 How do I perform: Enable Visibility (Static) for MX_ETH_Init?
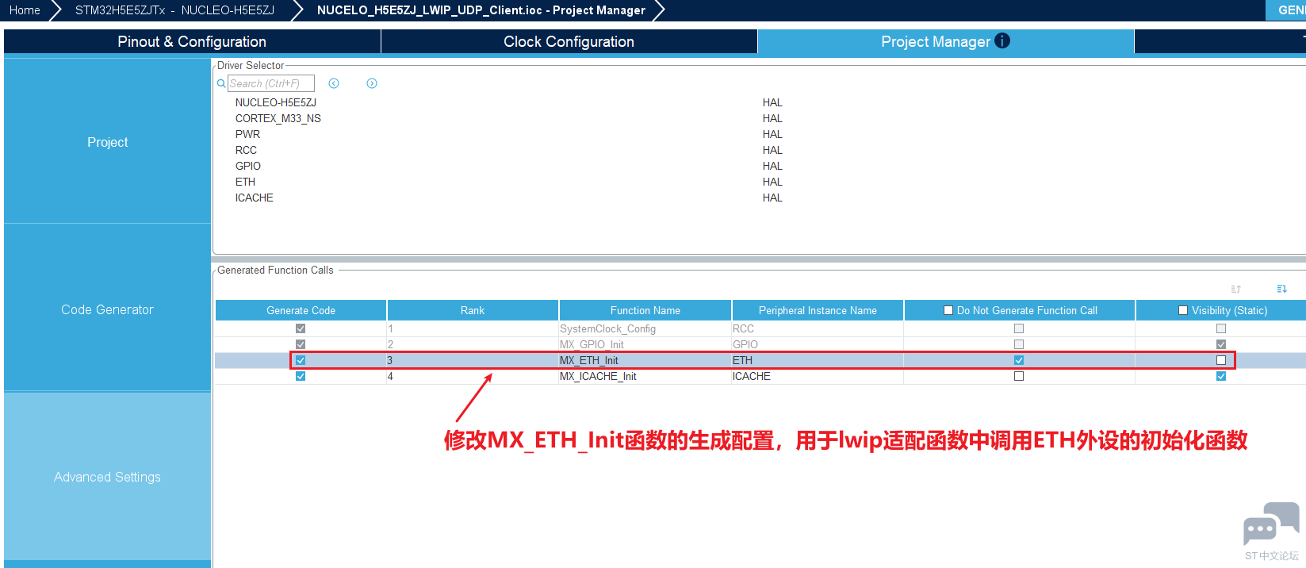point(1221,360)
